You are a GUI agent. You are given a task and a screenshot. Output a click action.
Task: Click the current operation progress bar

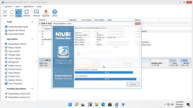(x=107, y=73)
